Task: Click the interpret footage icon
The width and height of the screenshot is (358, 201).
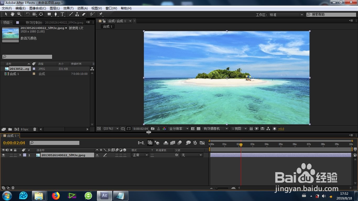Action: pyautogui.click(x=4, y=129)
